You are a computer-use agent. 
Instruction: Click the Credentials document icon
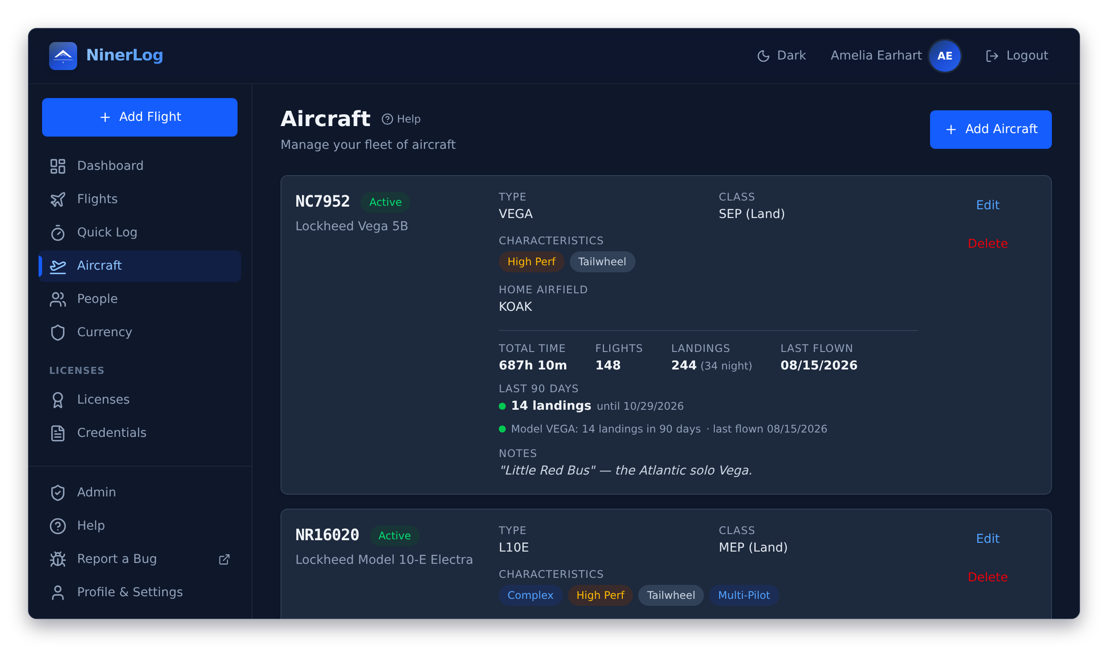(57, 433)
